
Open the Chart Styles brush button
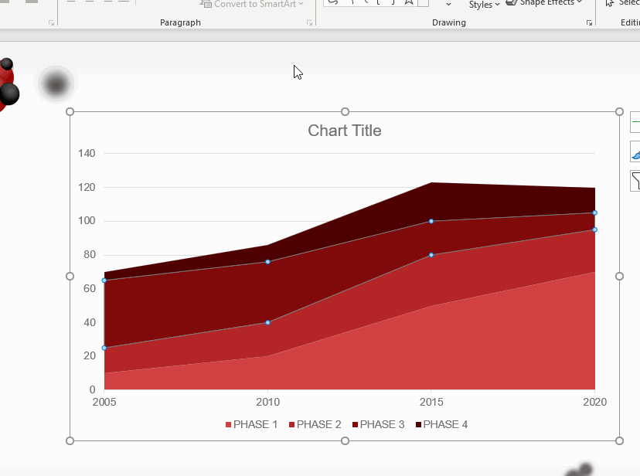click(635, 152)
